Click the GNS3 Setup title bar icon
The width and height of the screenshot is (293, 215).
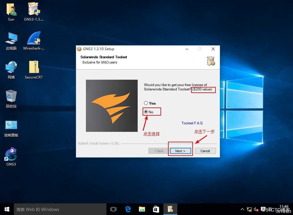[79, 49]
